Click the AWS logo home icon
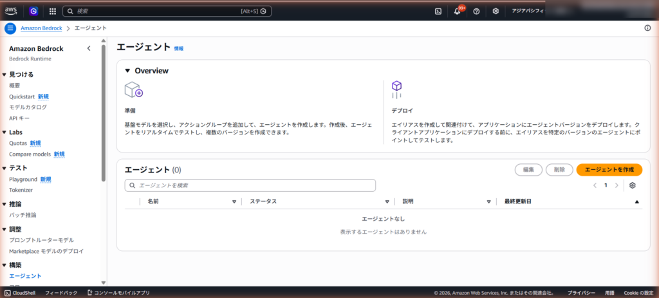 [x=11, y=11]
